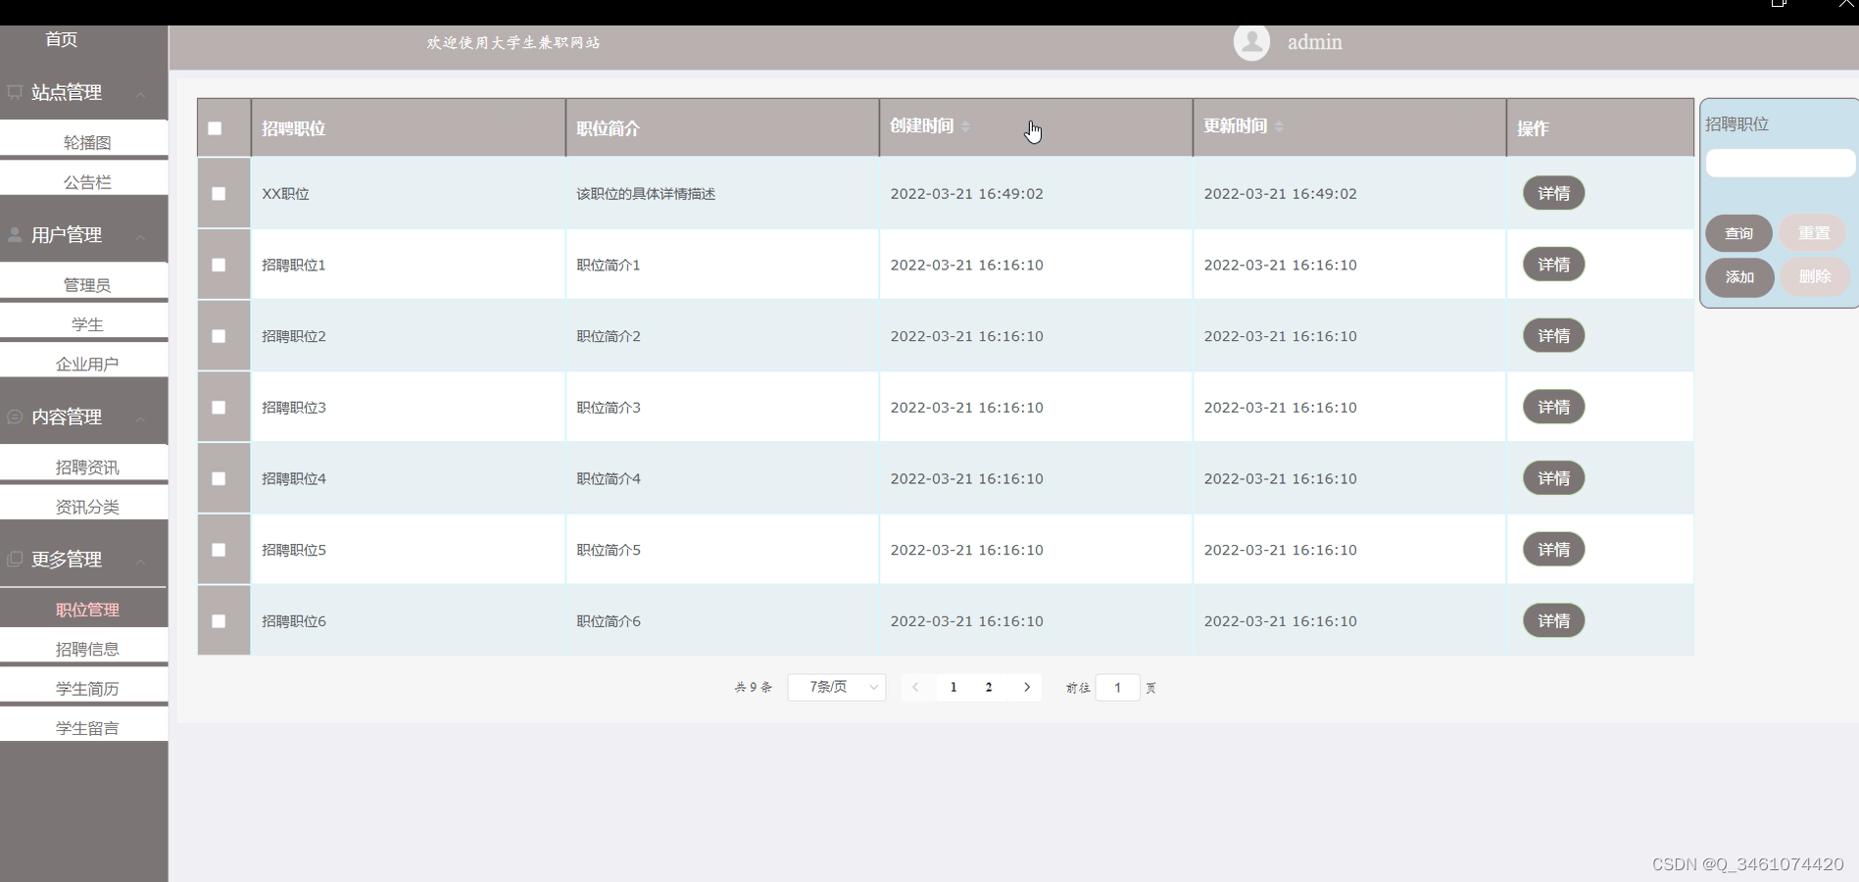Click 详情 for the 招聘职位3 row
Viewport: 1859px width, 882px height.
[1553, 407]
